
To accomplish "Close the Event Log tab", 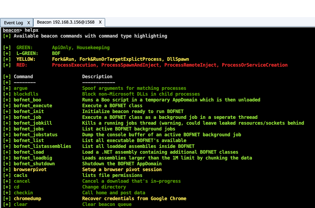I will pyautogui.click(x=29, y=23).
